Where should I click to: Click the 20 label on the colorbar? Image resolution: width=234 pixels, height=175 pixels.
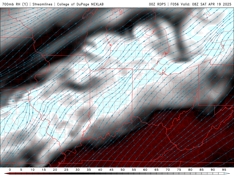click(55, 170)
